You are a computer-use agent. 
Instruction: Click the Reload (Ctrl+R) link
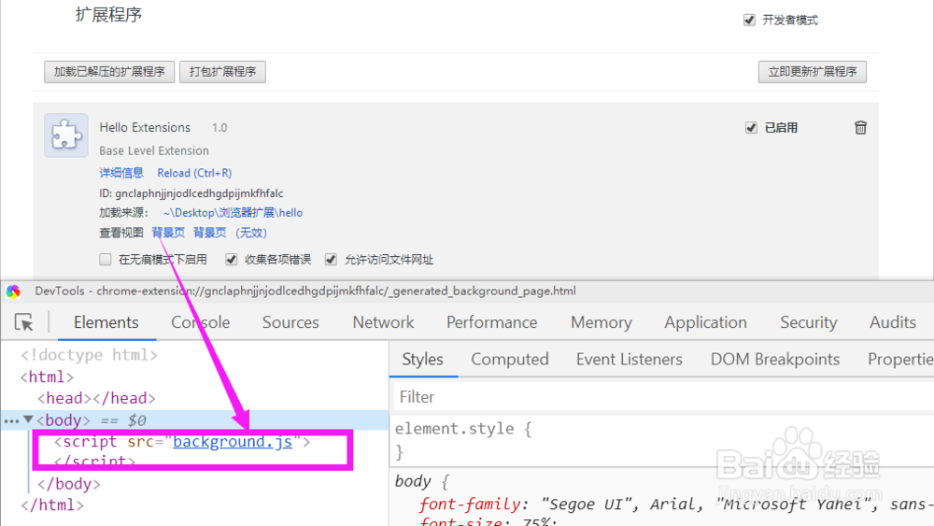194,173
